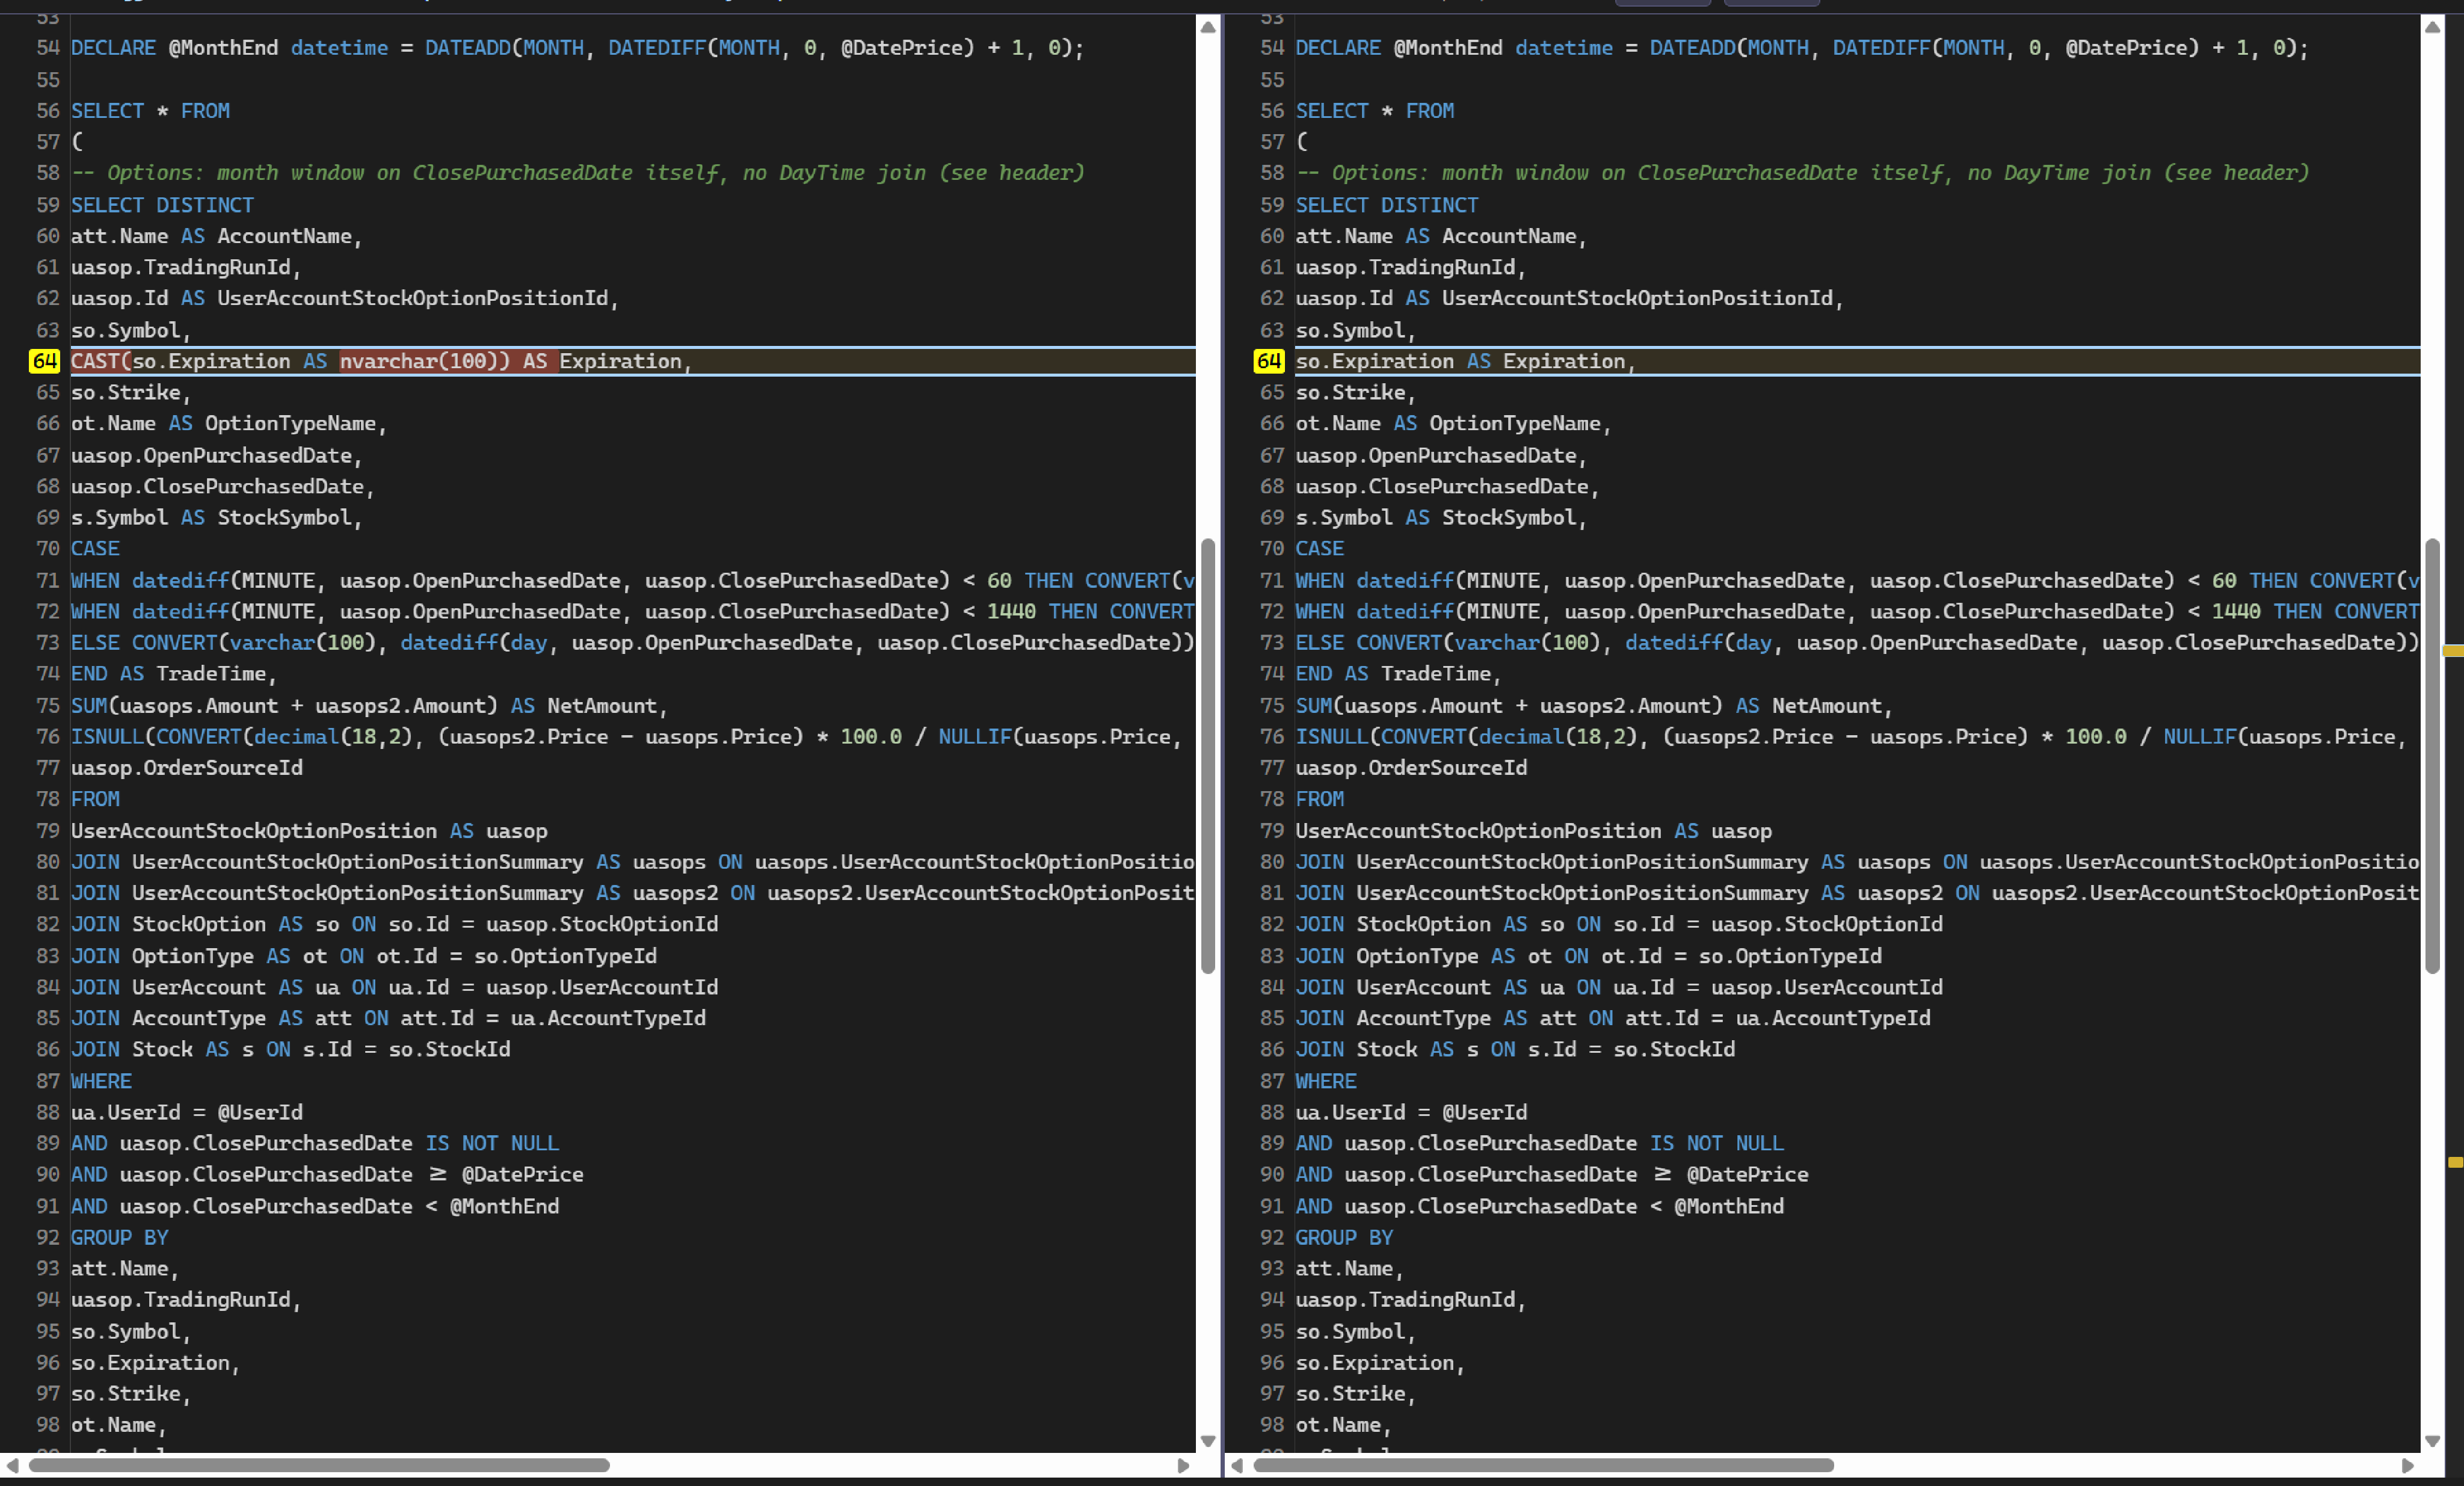The height and width of the screenshot is (1486, 2464).
Task: Click 'DECLARE @MonthEnd datetime' line in left pane
Action: pos(577,48)
